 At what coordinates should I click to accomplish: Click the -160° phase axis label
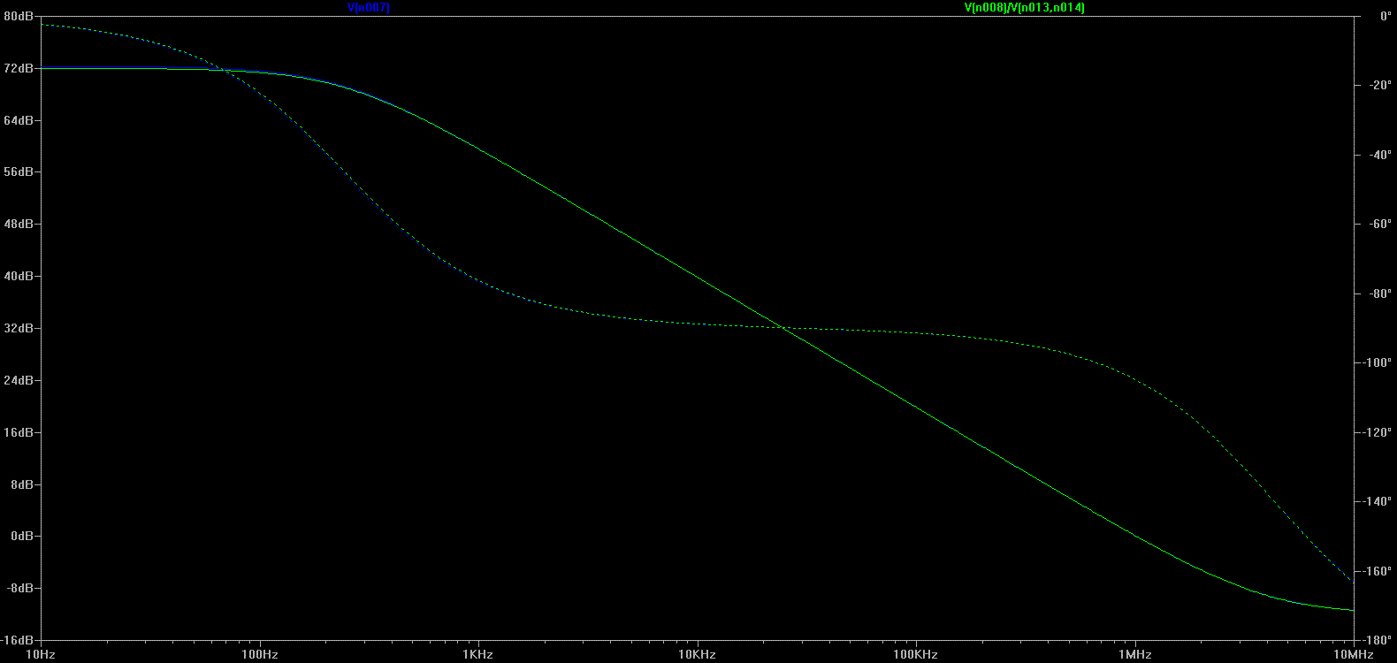coord(1377,571)
